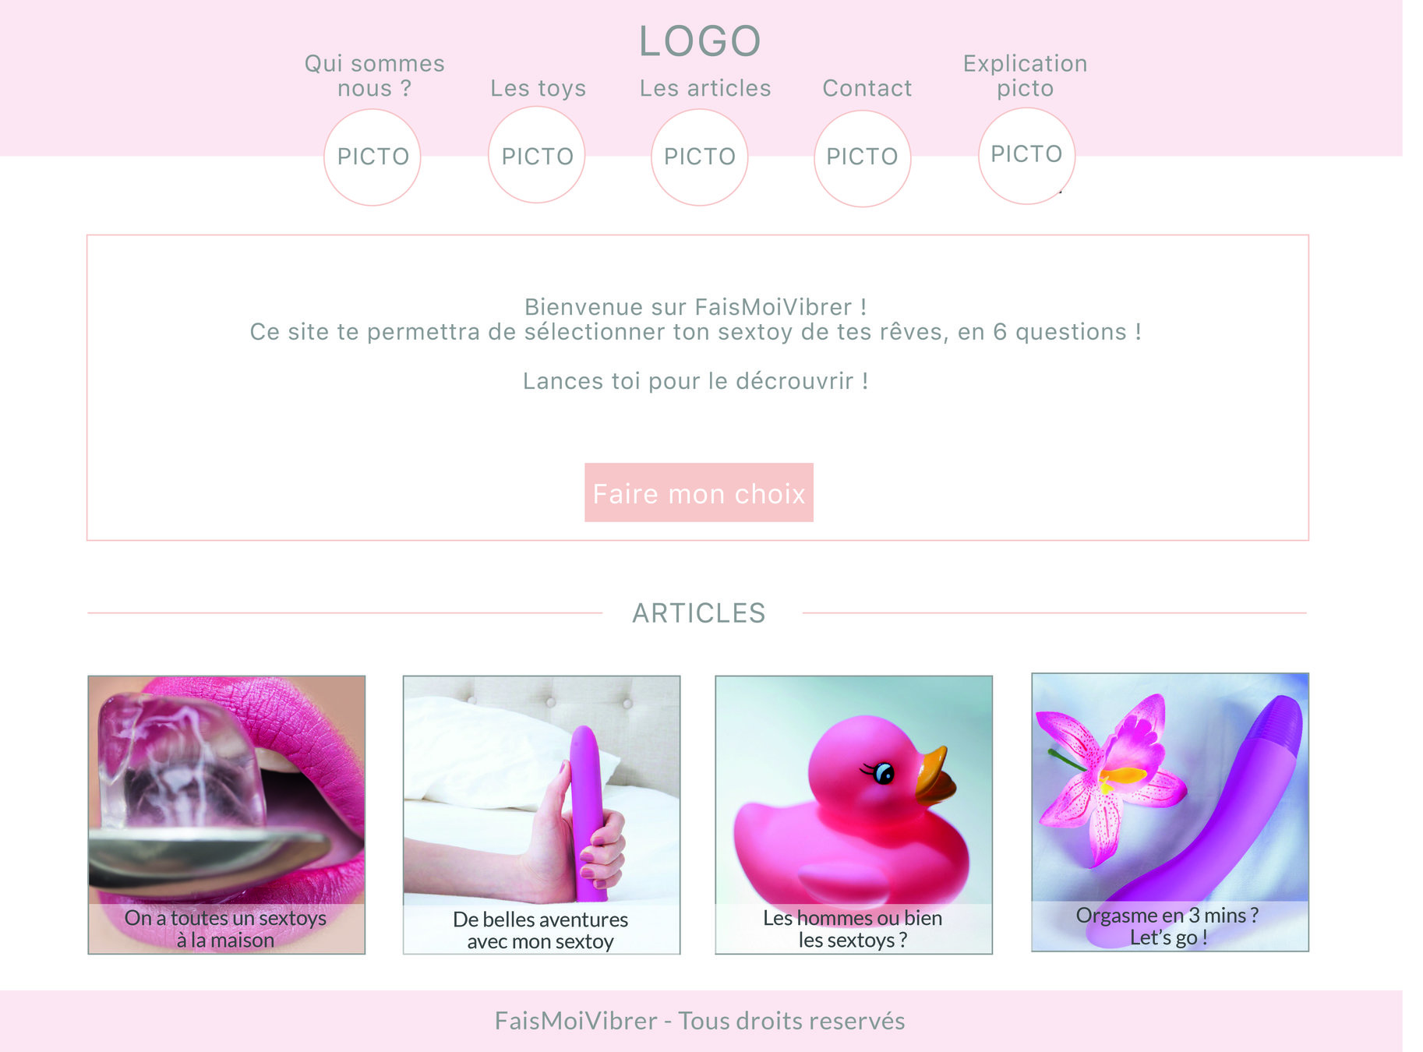This screenshot has width=1423, height=1052.
Task: Open the Les toys menu item
Action: [x=538, y=88]
